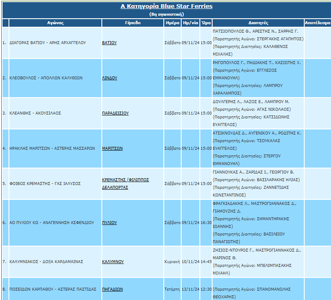Click observer line ΒΑΣΙΛΑΡΑΚΗΣ ΗΛΙΑΣ
The height and width of the screenshot is (300, 331).
point(256,180)
